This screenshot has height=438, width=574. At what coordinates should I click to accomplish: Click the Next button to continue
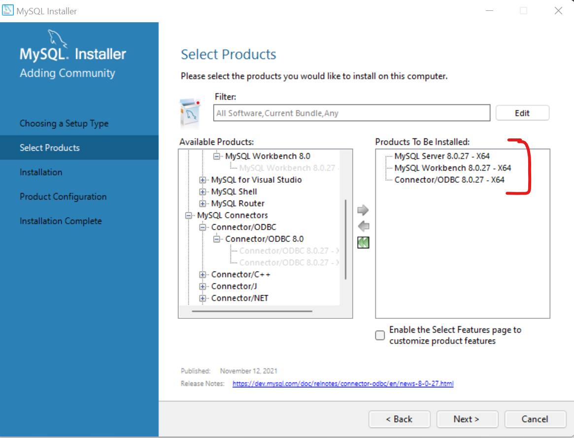[467, 419]
